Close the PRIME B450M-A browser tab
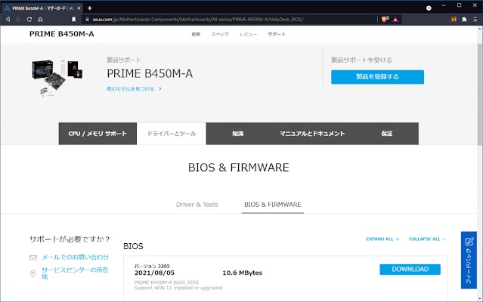Image resolution: width=483 pixels, height=302 pixels. [79, 8]
